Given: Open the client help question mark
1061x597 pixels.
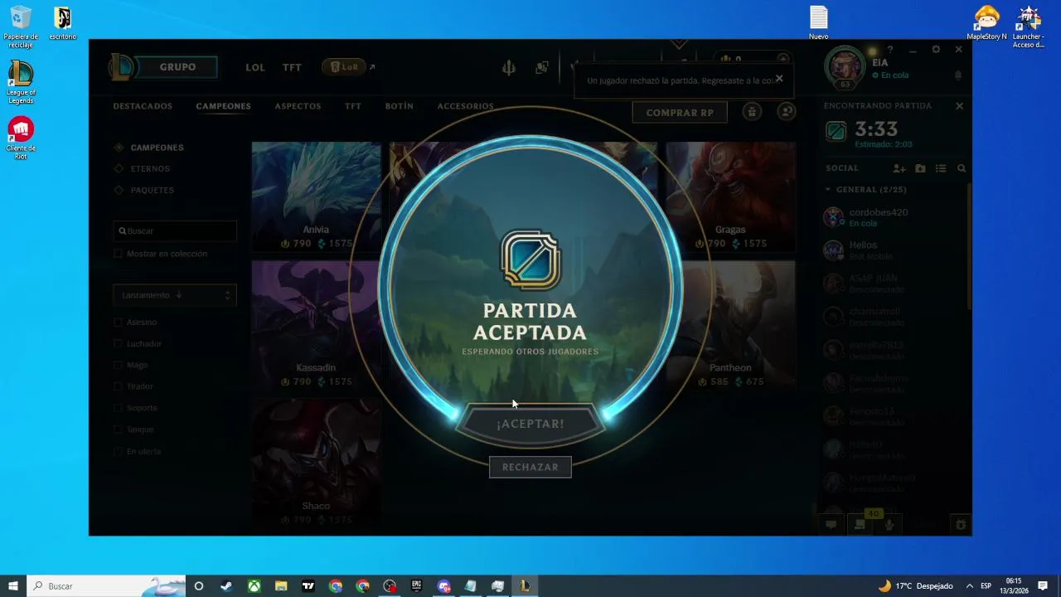Looking at the screenshot, I should point(890,51).
